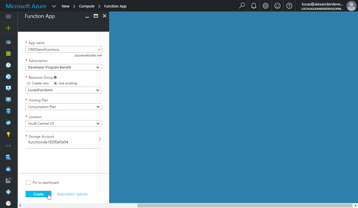The image size is (358, 208).
Task: Click the .azurewebsites.net suffix text
Action: click(x=88, y=55)
